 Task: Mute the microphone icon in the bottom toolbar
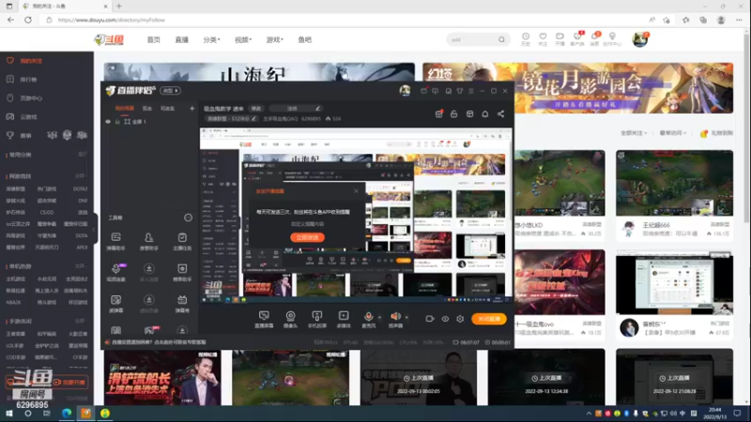coord(368,316)
